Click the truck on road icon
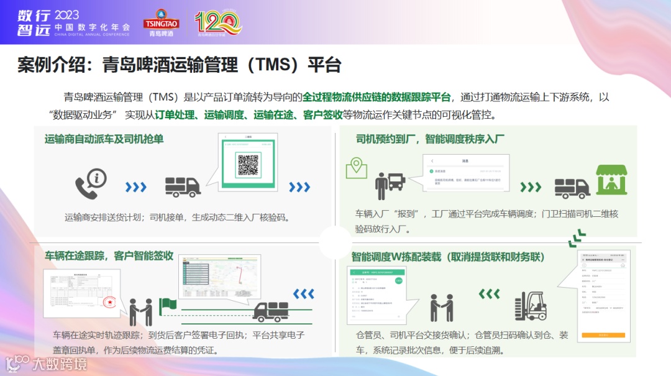Viewport: 671px width, 376px height. pyautogui.click(x=271, y=312)
